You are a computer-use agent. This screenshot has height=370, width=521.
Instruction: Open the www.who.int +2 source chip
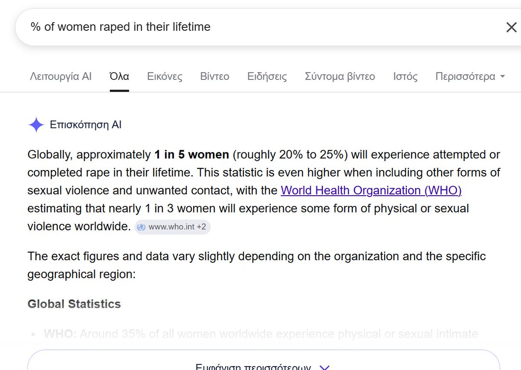[173, 227]
